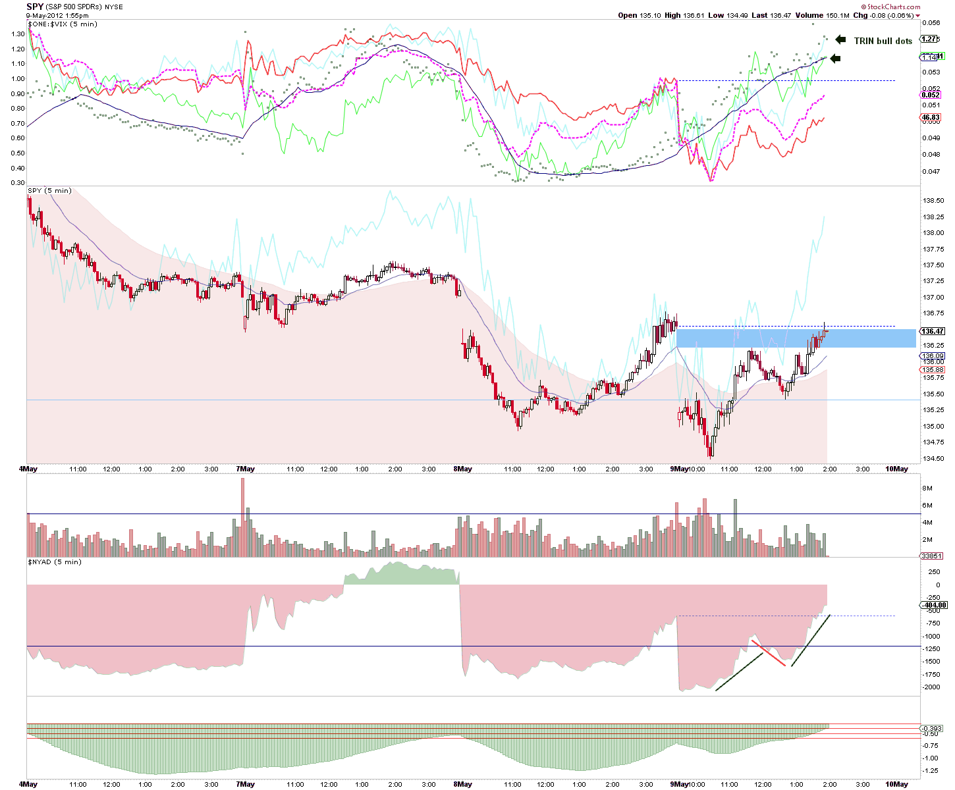Click the 138.00 price axis label
This screenshot has height=790, width=955.
point(933,233)
